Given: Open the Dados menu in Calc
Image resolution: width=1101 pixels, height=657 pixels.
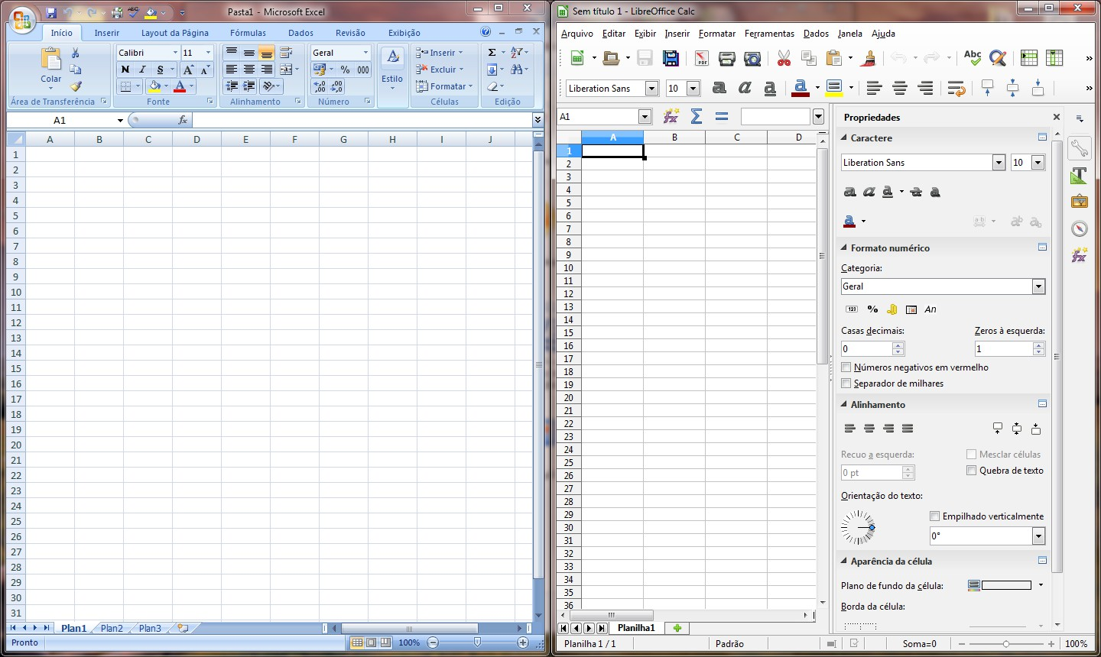Looking at the screenshot, I should point(815,34).
